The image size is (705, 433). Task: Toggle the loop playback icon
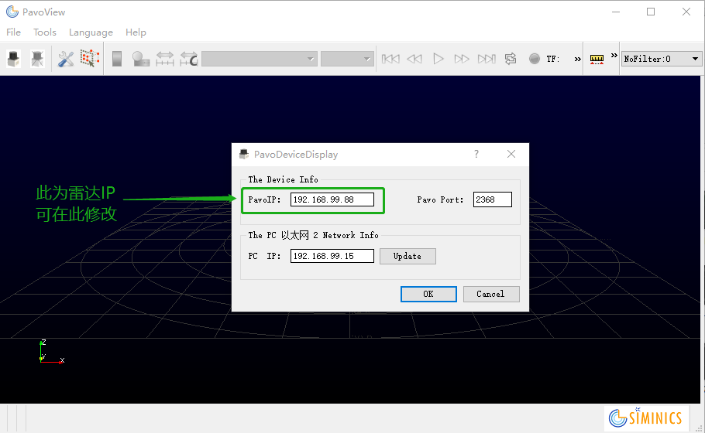pos(511,59)
